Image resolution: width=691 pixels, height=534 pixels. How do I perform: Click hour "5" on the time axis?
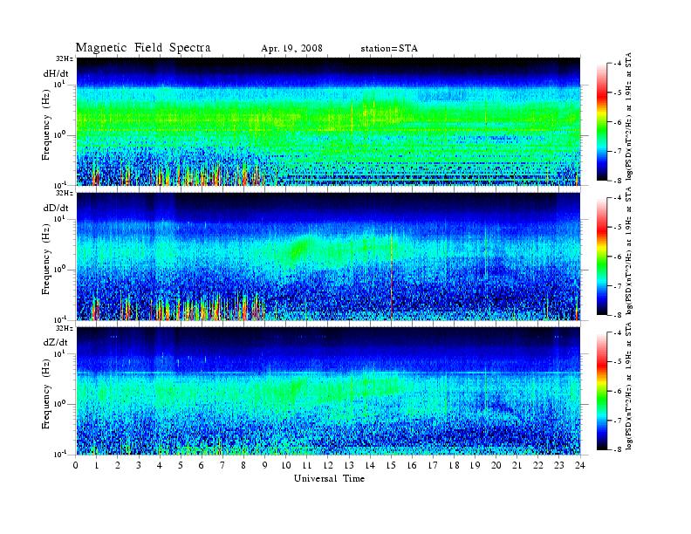[x=181, y=465]
